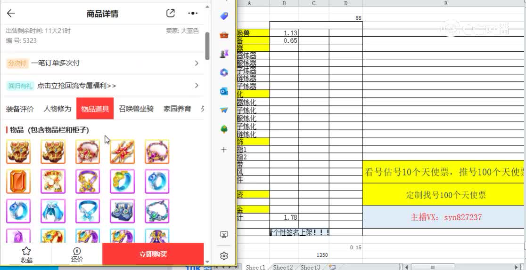Go back using the back arrow
526x270 pixels.
click(11, 13)
